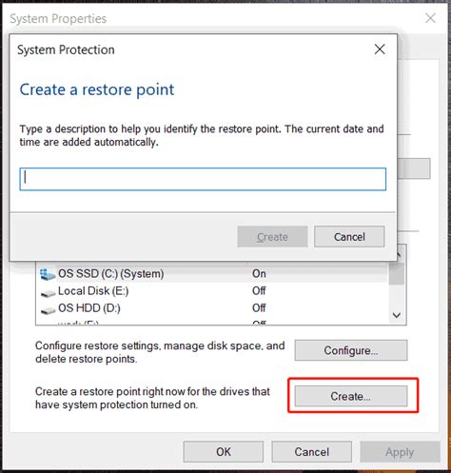Click the OS SSD (C:) system drive icon

[x=48, y=274]
